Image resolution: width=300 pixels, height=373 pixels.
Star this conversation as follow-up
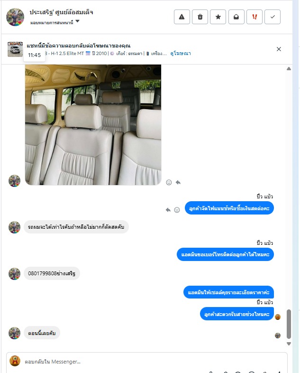tap(218, 17)
